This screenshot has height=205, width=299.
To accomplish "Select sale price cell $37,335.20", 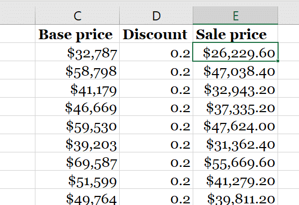I will pos(235,107).
